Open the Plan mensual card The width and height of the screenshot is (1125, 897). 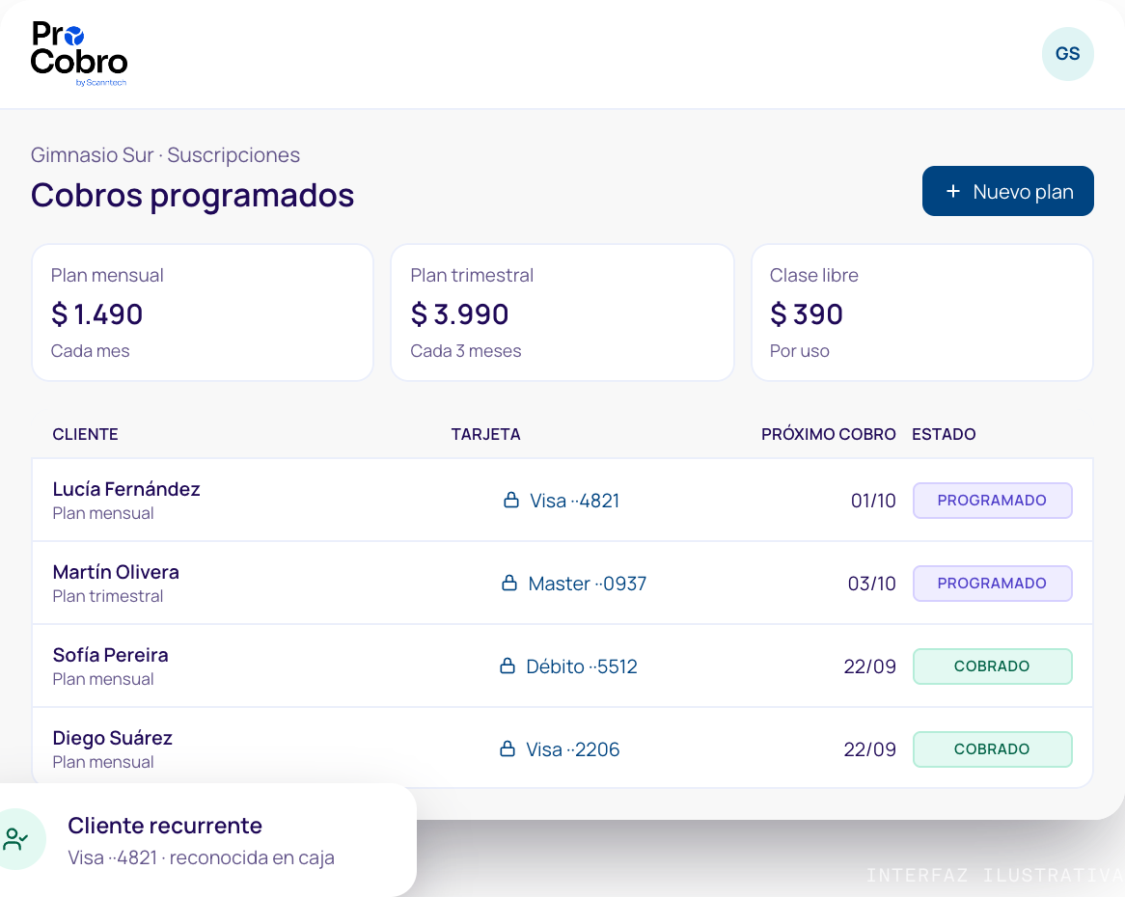pyautogui.click(x=203, y=313)
